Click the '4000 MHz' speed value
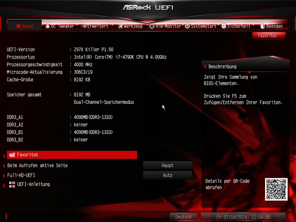Viewport: 296px width, 222px height. click(x=83, y=65)
